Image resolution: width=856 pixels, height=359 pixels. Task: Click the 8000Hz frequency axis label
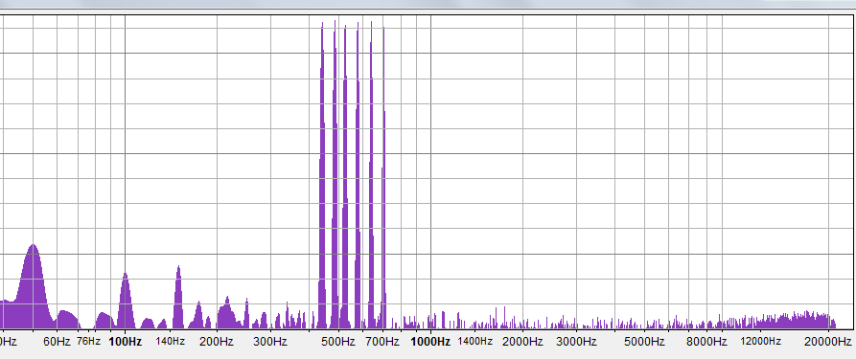(706, 342)
